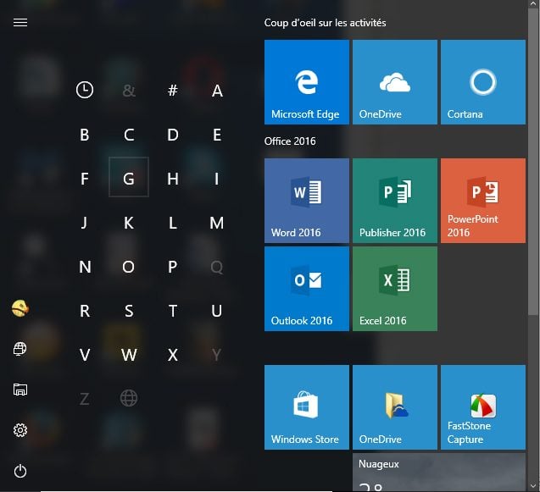Select letter D in the index

point(173,134)
